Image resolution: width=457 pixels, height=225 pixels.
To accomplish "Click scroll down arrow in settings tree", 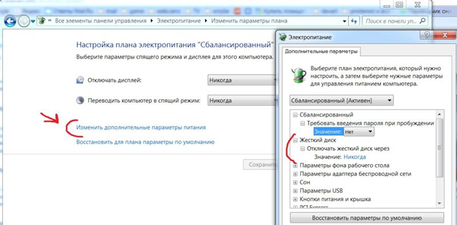I will tap(440, 203).
